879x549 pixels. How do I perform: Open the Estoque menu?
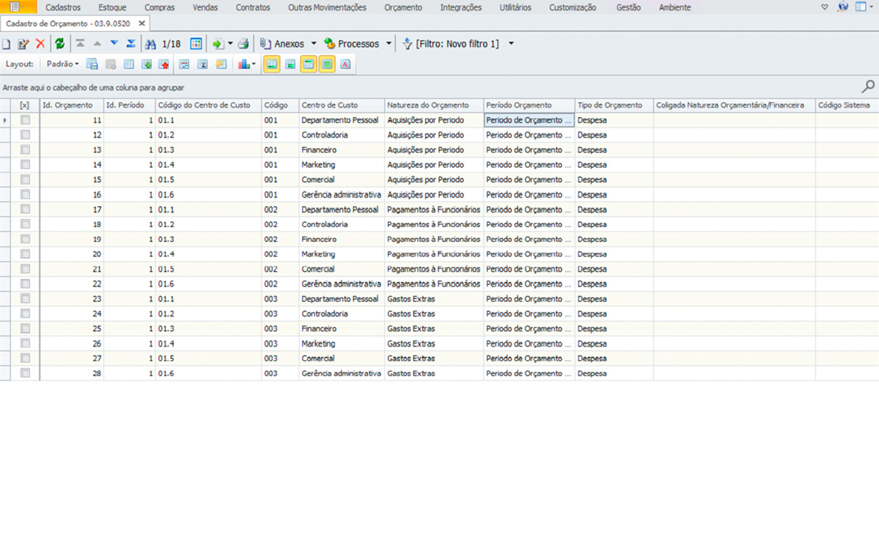click(x=112, y=8)
